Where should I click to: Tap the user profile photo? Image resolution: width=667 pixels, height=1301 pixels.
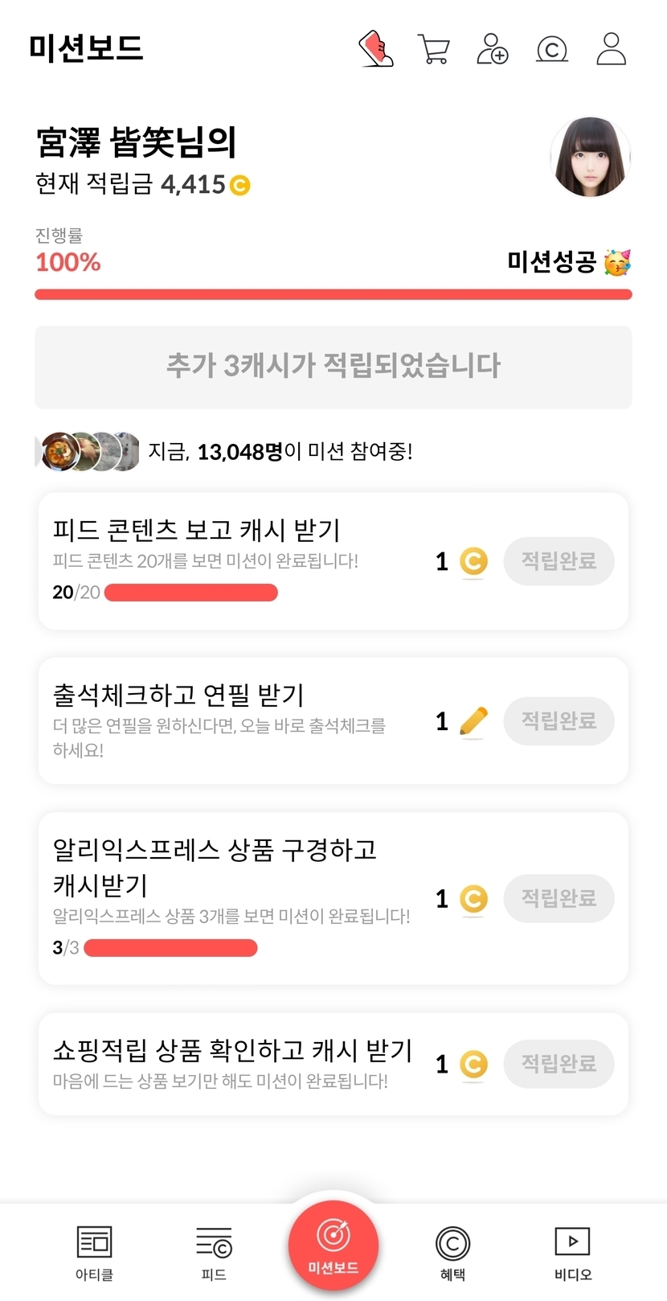pos(590,158)
